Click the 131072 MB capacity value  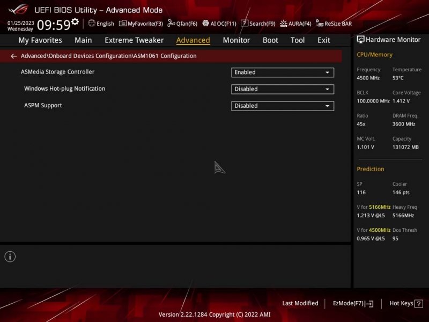(x=405, y=147)
